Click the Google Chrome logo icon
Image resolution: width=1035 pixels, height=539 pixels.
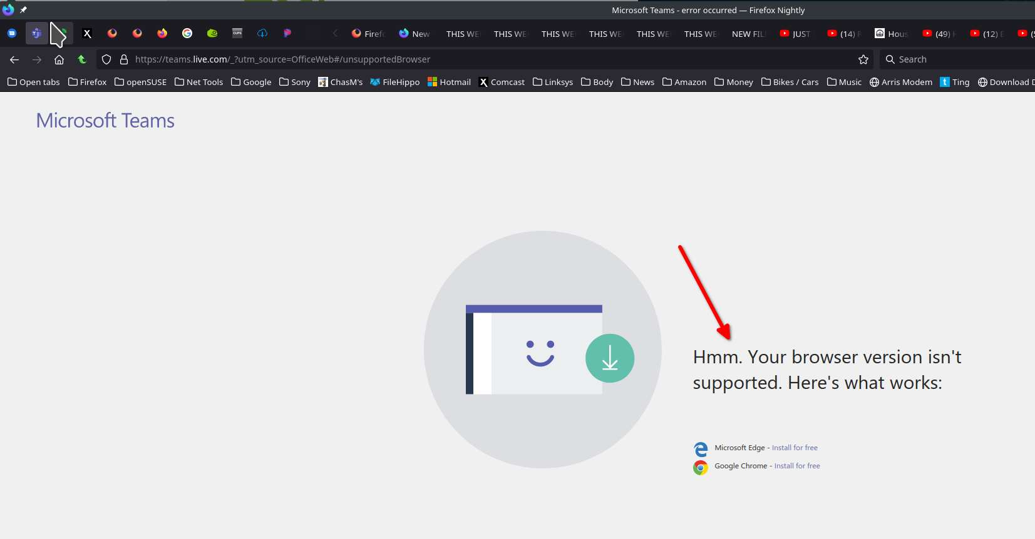tap(701, 467)
